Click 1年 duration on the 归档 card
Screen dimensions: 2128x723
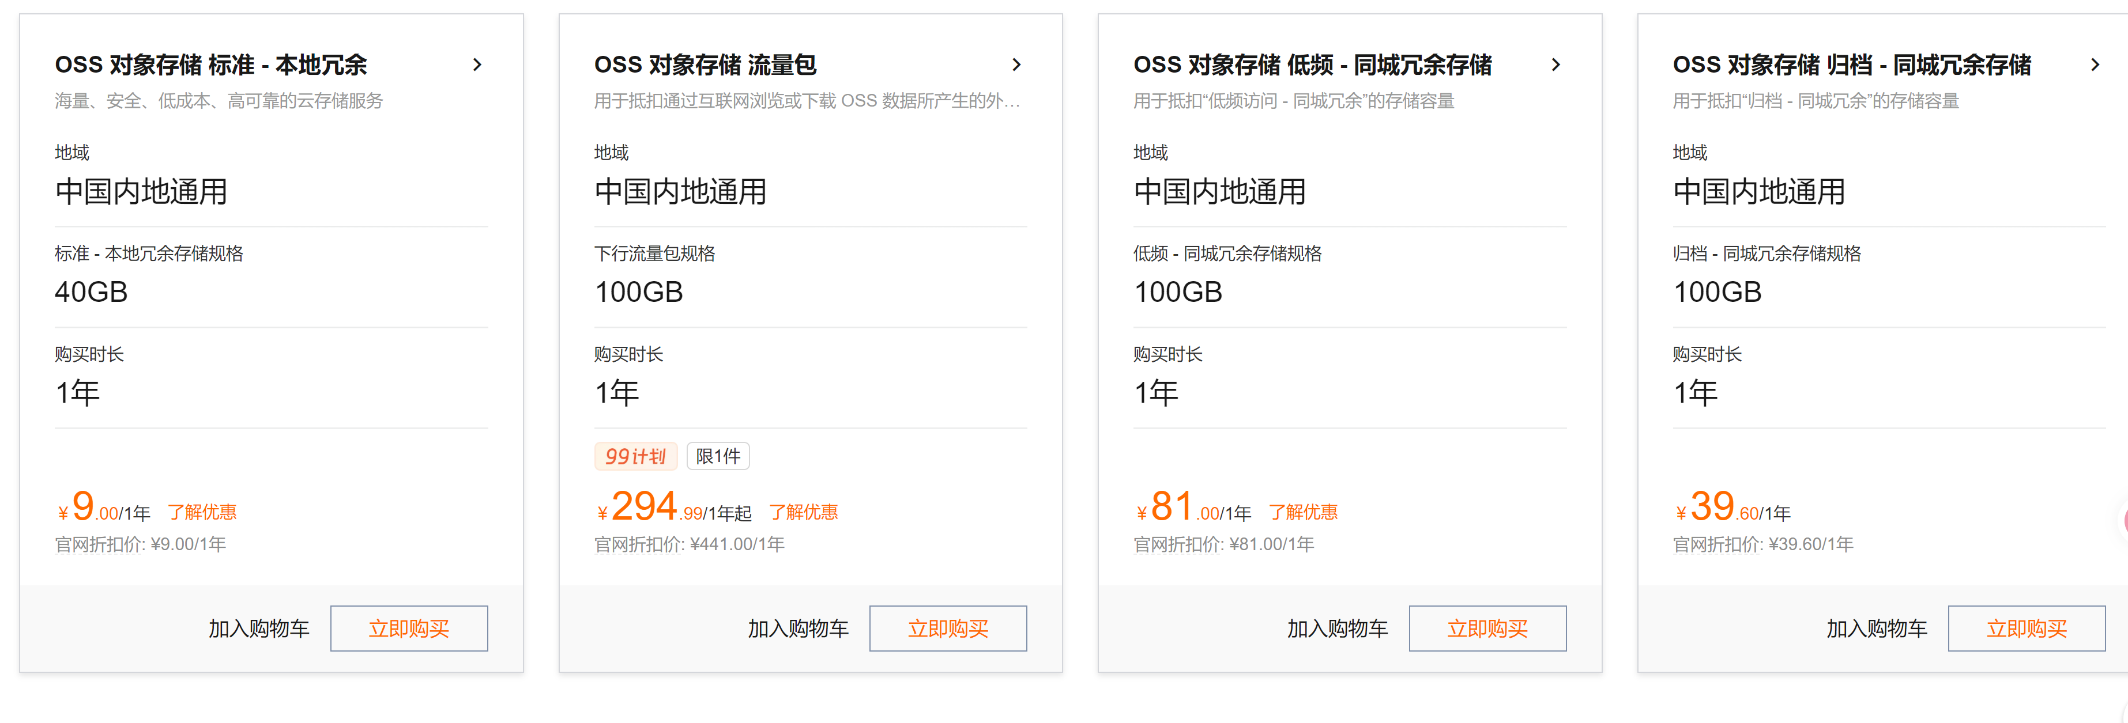pos(1696,392)
